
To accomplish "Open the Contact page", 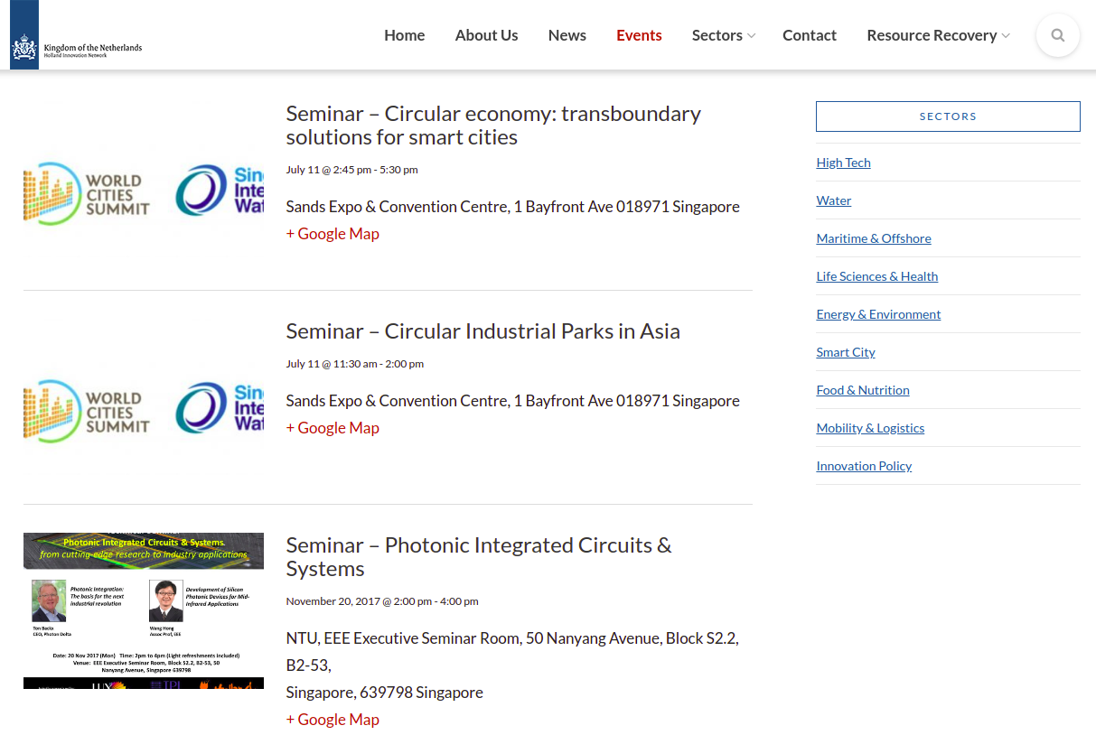I will point(810,35).
